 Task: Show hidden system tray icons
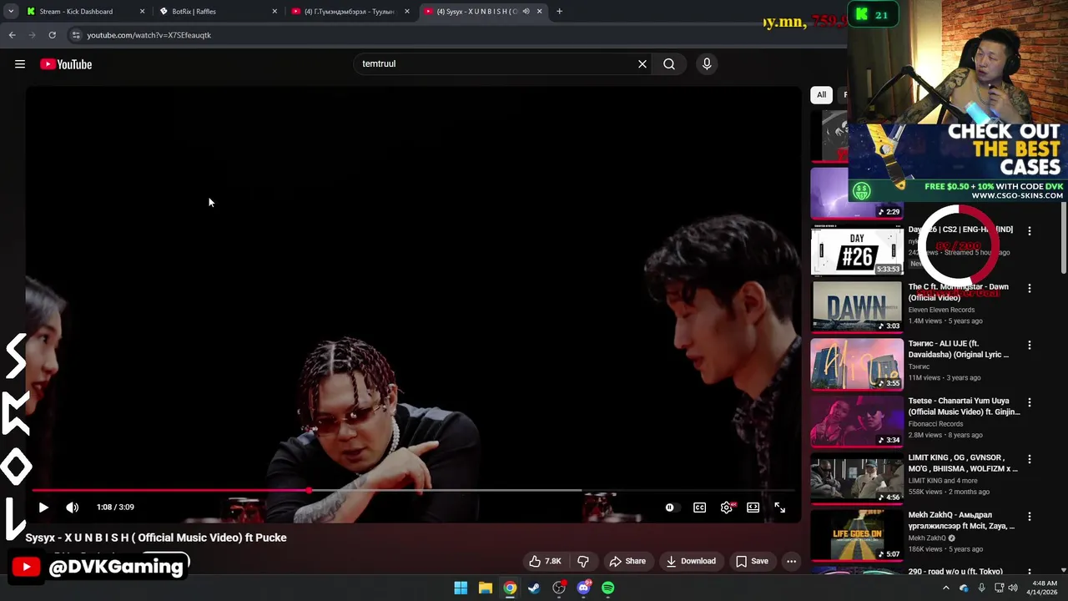tap(946, 588)
